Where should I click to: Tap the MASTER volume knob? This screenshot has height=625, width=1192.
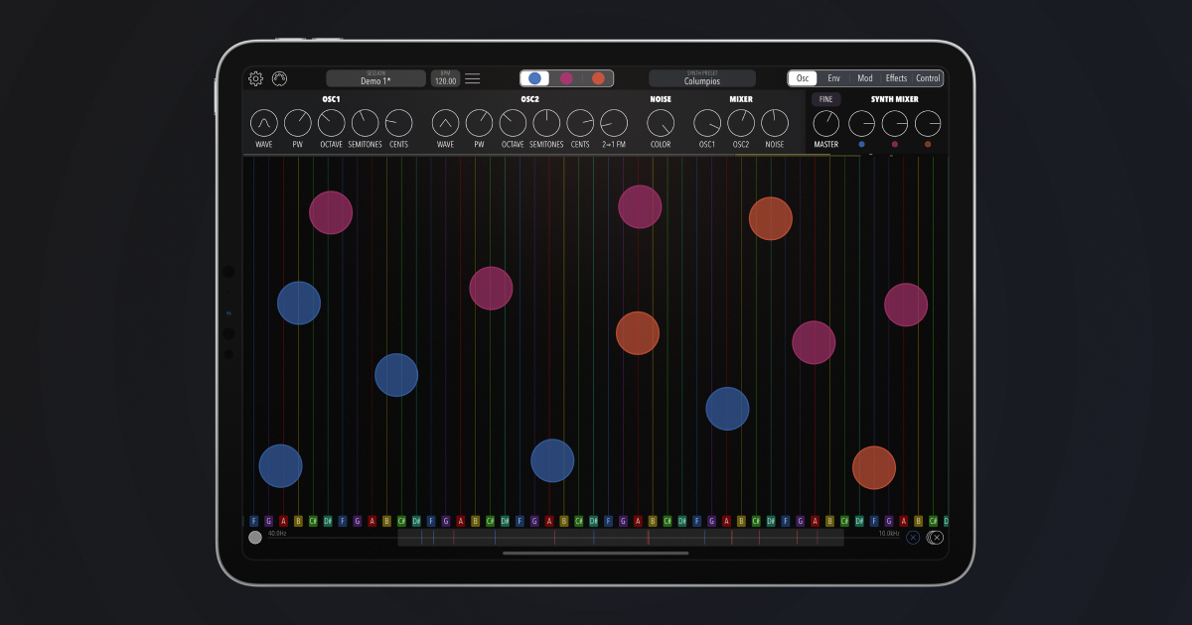pyautogui.click(x=826, y=124)
